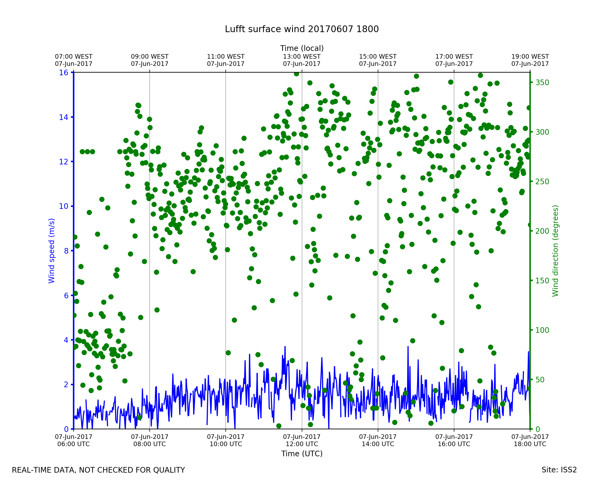
Task: Click the Time (local) axis label
Action: tap(302, 48)
